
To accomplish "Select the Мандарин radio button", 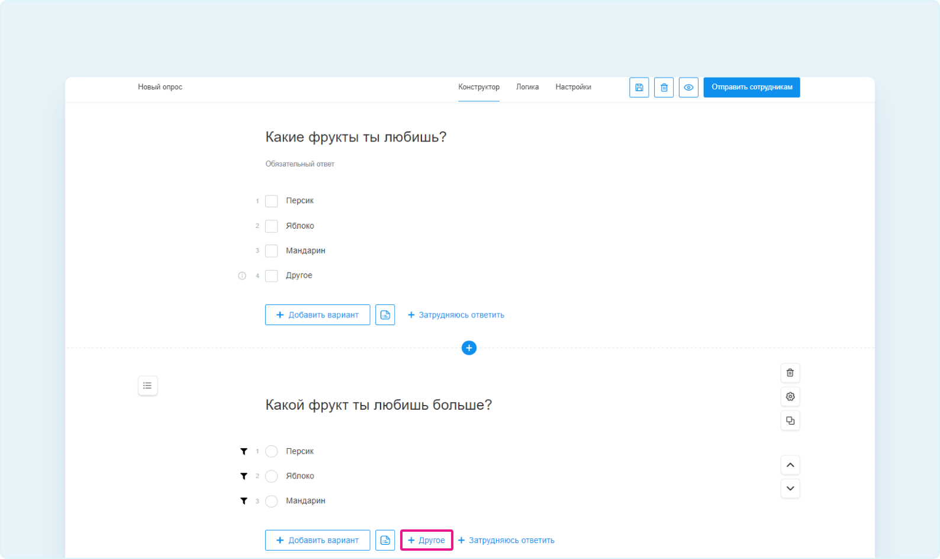I will coord(272,501).
